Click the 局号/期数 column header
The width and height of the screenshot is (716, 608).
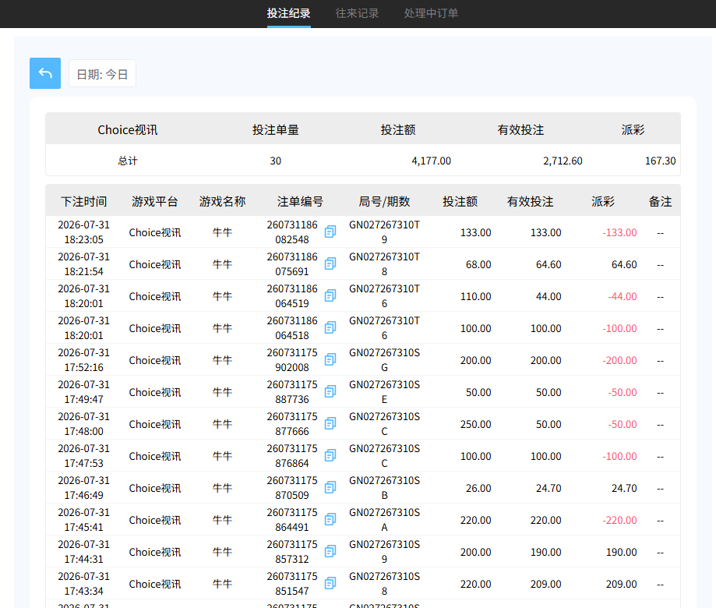384,201
